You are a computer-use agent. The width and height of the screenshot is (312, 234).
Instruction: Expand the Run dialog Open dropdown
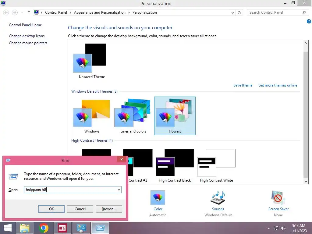click(x=119, y=190)
